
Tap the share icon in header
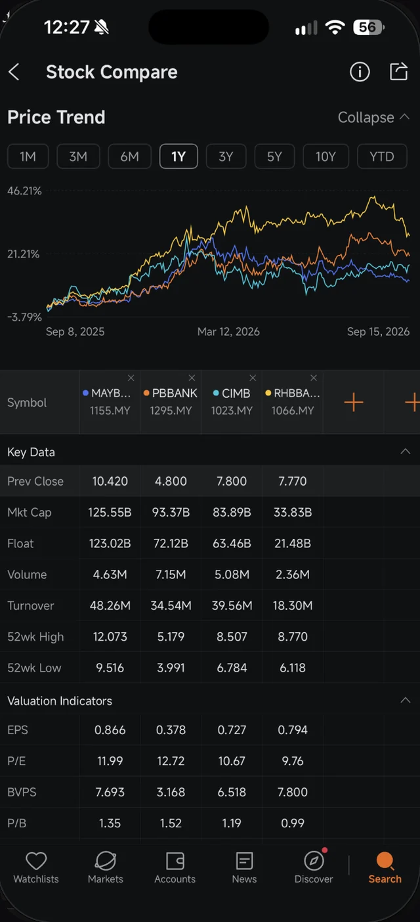click(x=398, y=72)
